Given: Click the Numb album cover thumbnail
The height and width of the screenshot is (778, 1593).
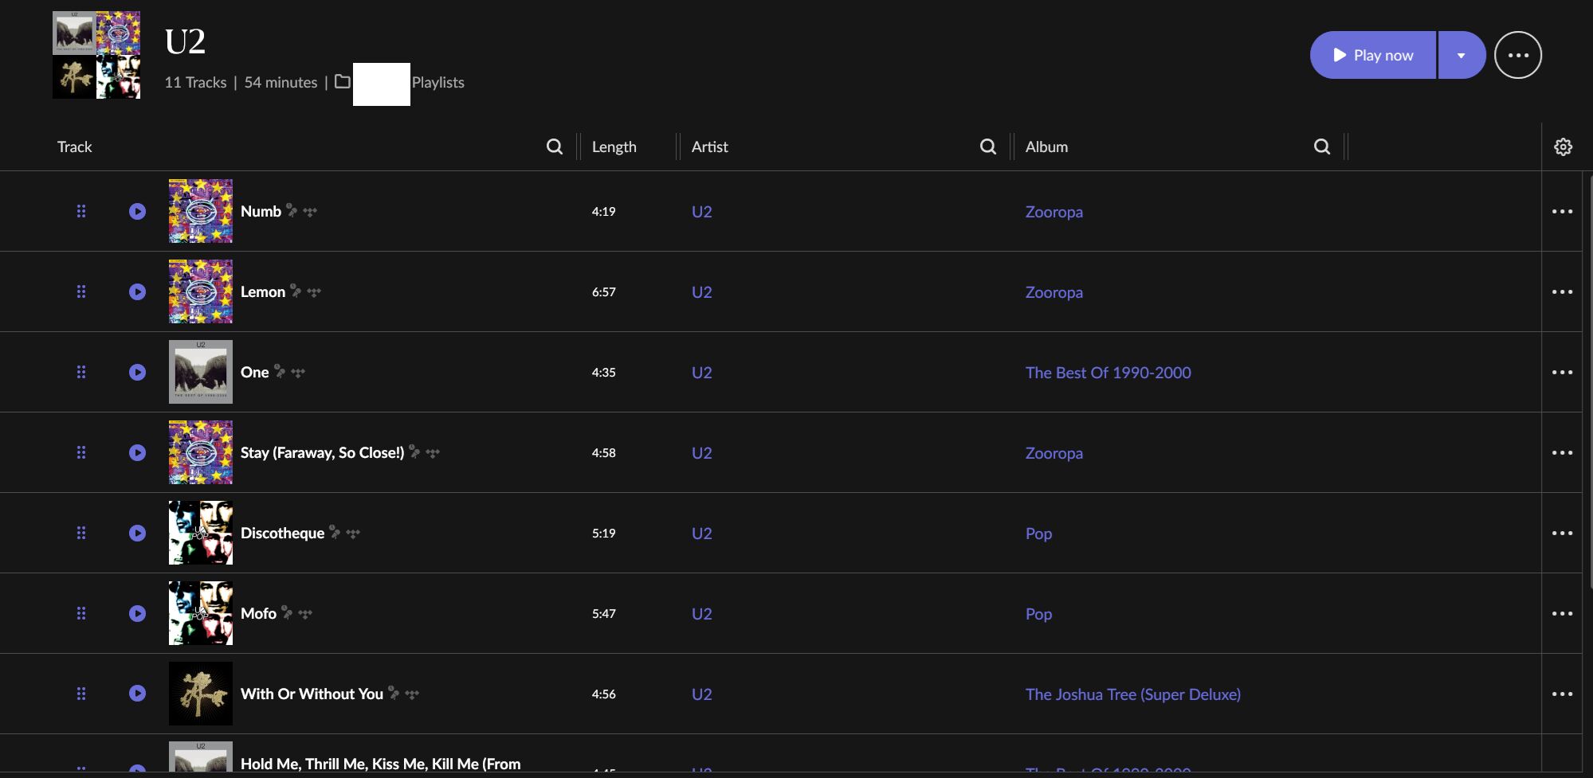Looking at the screenshot, I should click(x=201, y=211).
